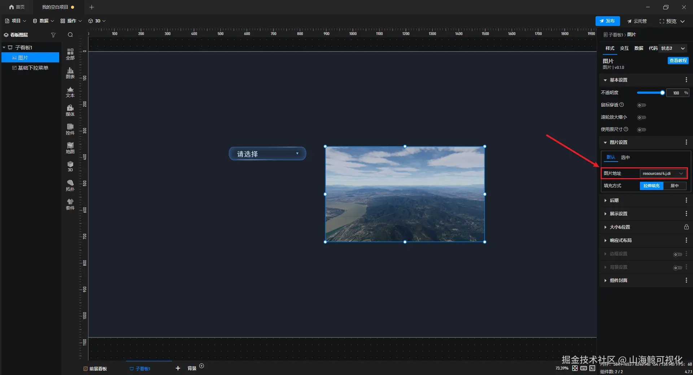Open the 拓扑 topology components
This screenshot has height=375, width=693.
[70, 185]
